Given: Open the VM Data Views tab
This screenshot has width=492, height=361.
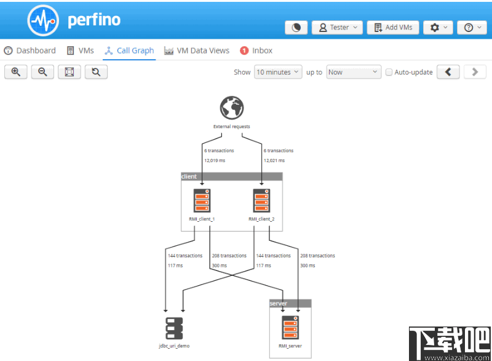Looking at the screenshot, I should 197,50.
